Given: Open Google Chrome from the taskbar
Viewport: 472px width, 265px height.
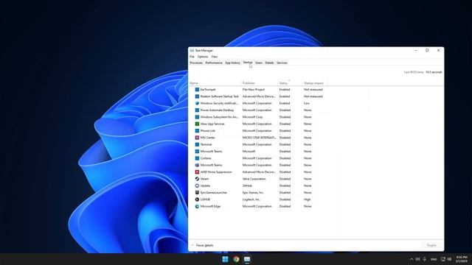Looking at the screenshot, I should tap(236, 259).
